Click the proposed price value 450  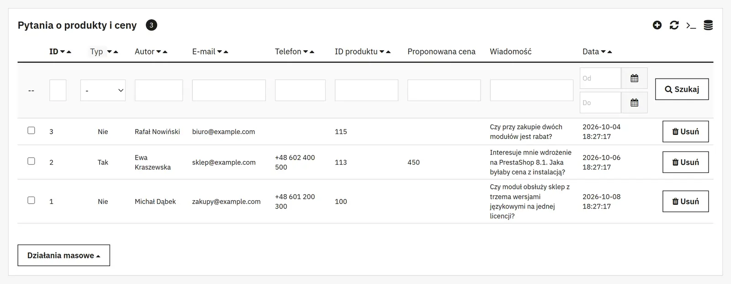(x=413, y=162)
